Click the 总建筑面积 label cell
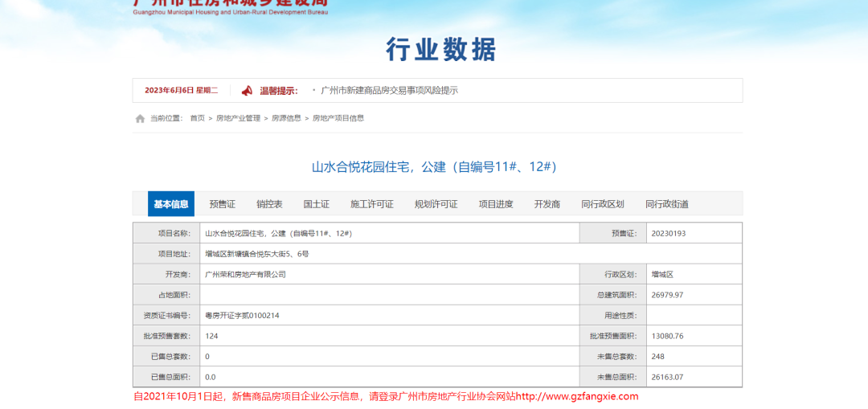 (612, 295)
